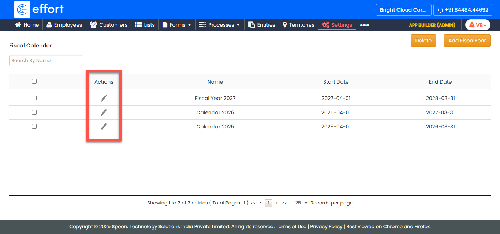
Task: Click the headset phone support number
Action: coord(463,10)
